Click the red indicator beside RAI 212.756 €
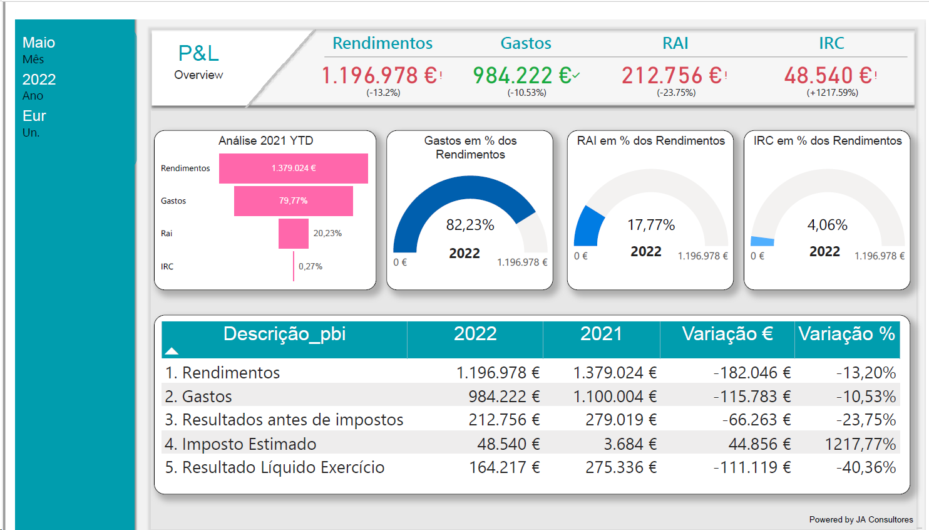Viewport: 929px width, 530px height. click(x=726, y=75)
